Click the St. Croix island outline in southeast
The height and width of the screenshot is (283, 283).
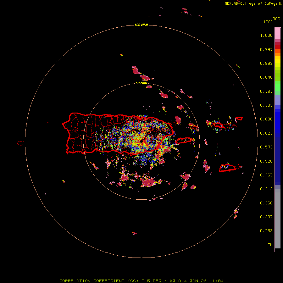point(228,168)
